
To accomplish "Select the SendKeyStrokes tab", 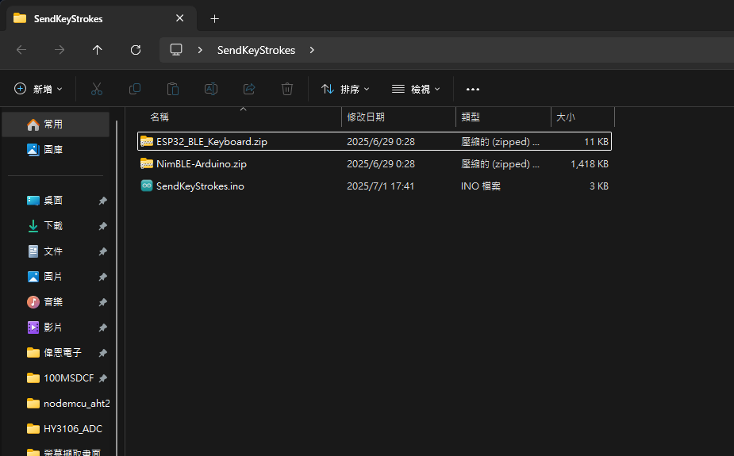I will pyautogui.click(x=101, y=19).
